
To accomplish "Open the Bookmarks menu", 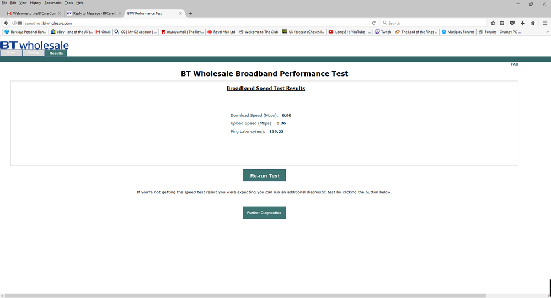I will [53, 3].
